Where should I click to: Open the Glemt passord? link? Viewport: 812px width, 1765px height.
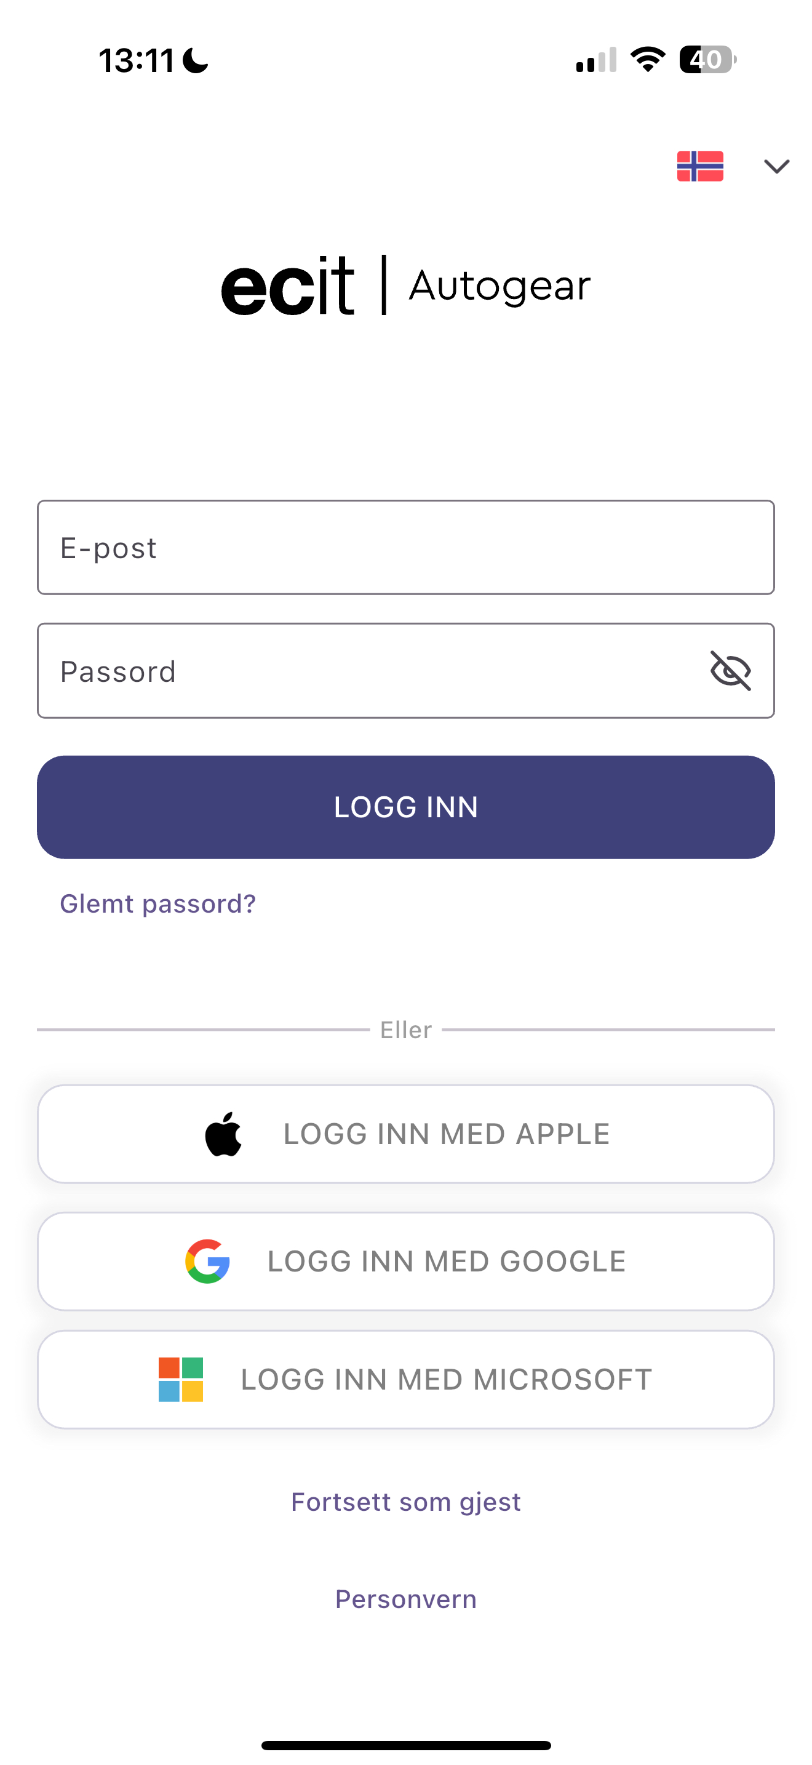[x=158, y=904]
